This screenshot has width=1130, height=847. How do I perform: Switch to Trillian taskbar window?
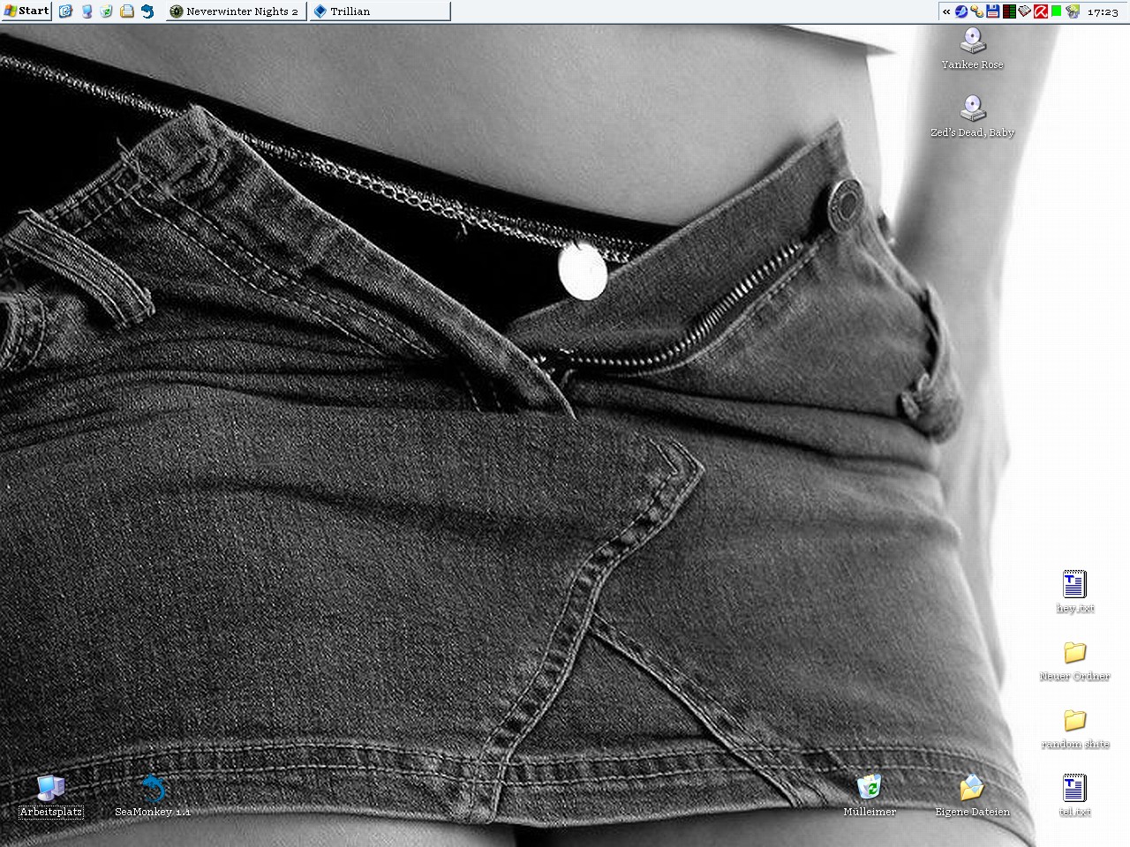(x=378, y=11)
